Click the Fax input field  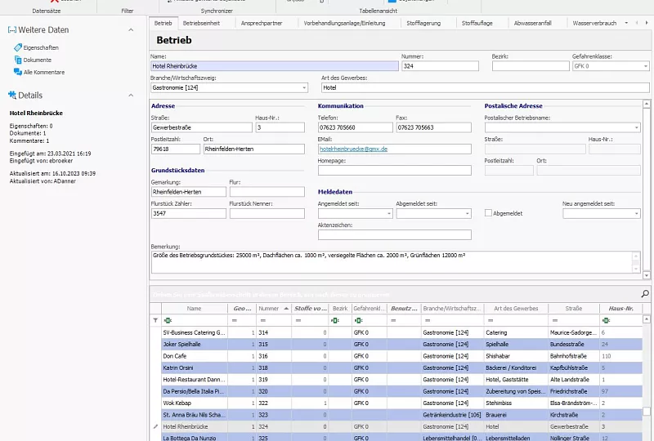(433, 127)
